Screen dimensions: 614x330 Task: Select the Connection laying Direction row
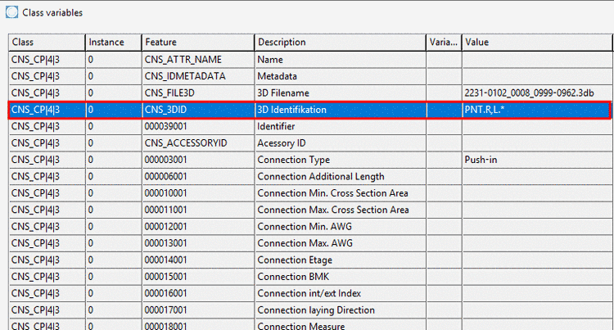(310, 310)
